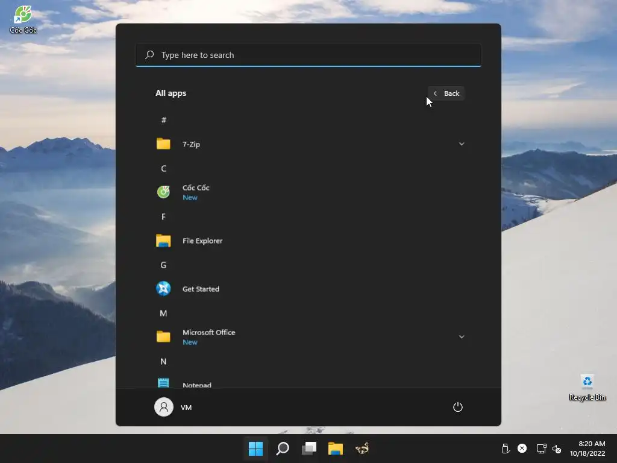Screen dimensions: 617x463
Task: Launch Cốc Cốc from apps list icon
Action: pyautogui.click(x=163, y=192)
